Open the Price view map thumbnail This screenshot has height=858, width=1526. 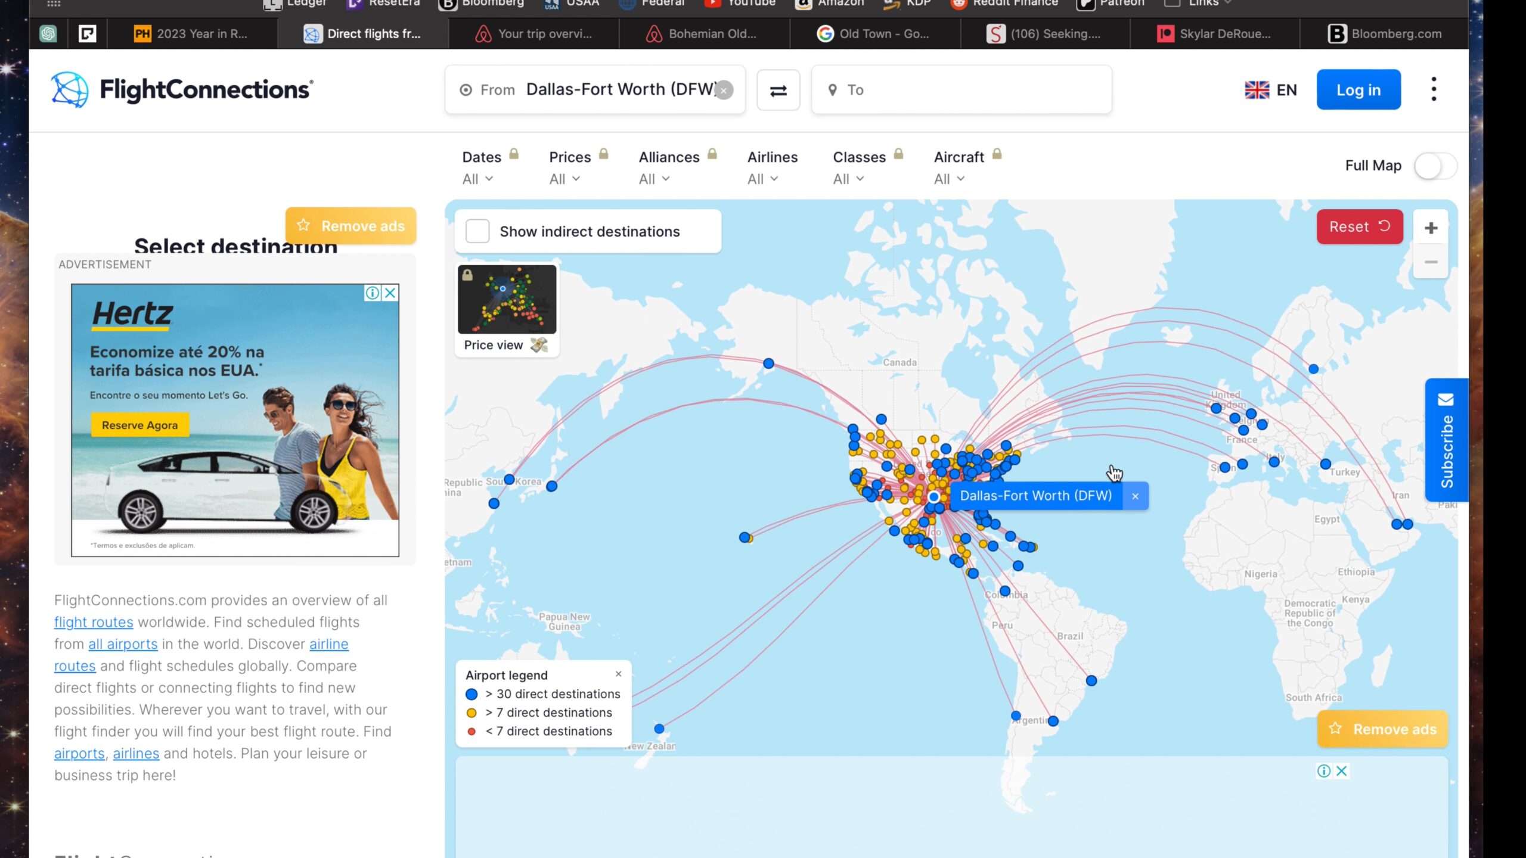(x=507, y=310)
